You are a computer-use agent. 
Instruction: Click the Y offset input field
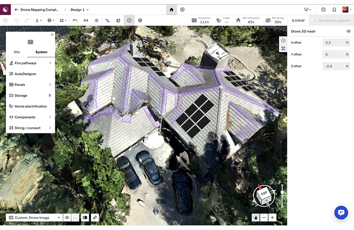click(x=333, y=54)
